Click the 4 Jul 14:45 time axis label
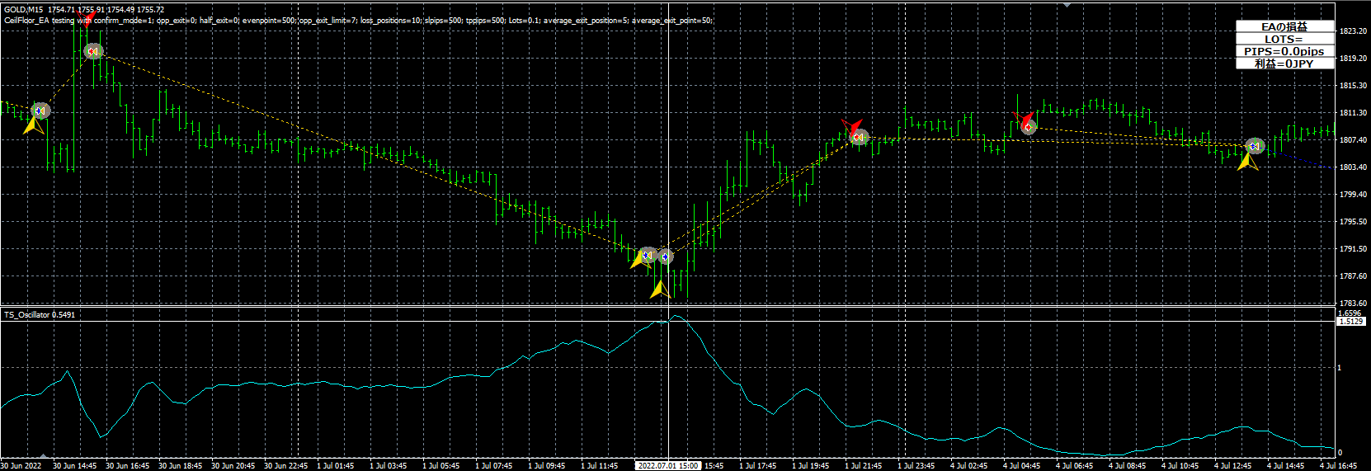Viewport: 1371px width, 471px height. 1285,465
